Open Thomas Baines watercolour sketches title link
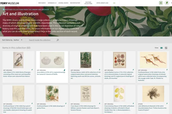The image size is (172, 114). click(86, 75)
